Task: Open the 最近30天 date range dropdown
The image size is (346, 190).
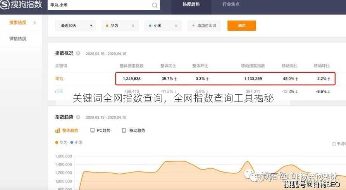Action: (76, 26)
